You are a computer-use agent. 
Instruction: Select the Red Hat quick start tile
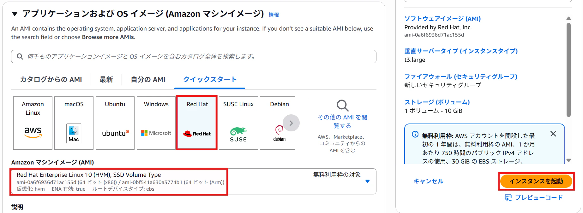(197, 123)
